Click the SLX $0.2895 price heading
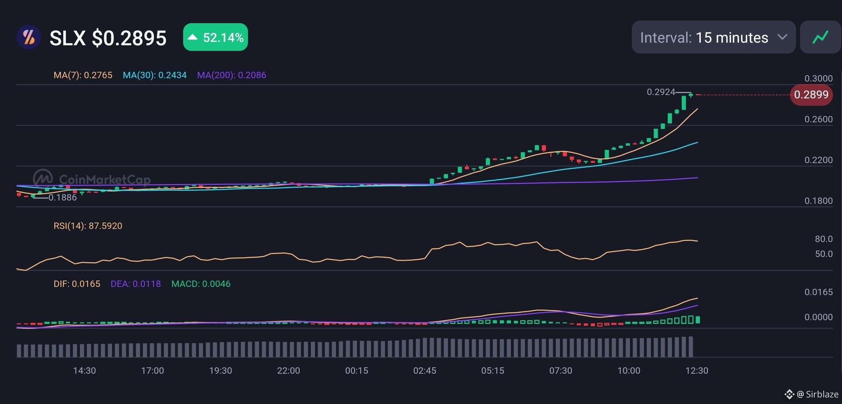842x404 pixels. [x=108, y=38]
